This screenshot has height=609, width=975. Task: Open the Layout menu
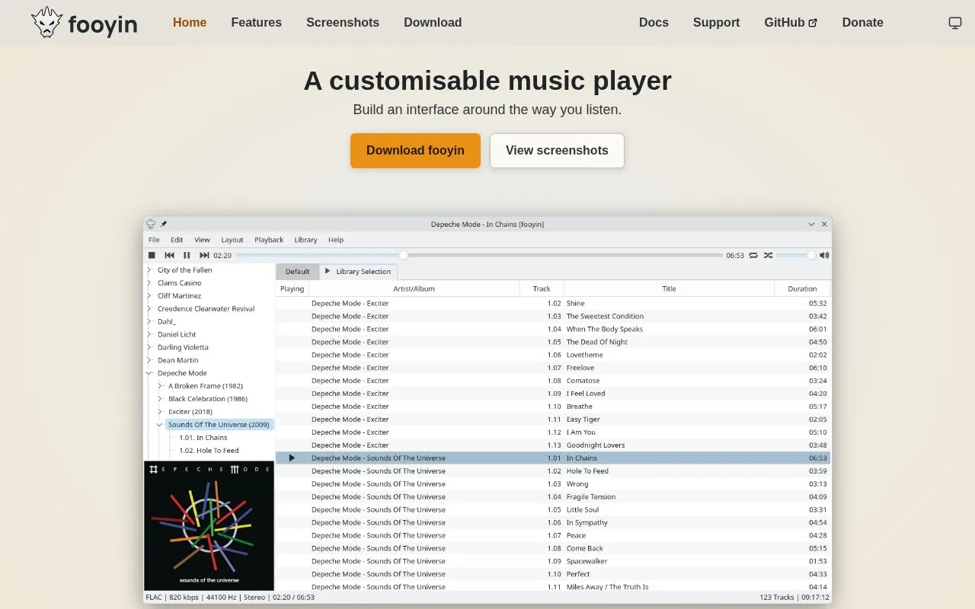232,240
